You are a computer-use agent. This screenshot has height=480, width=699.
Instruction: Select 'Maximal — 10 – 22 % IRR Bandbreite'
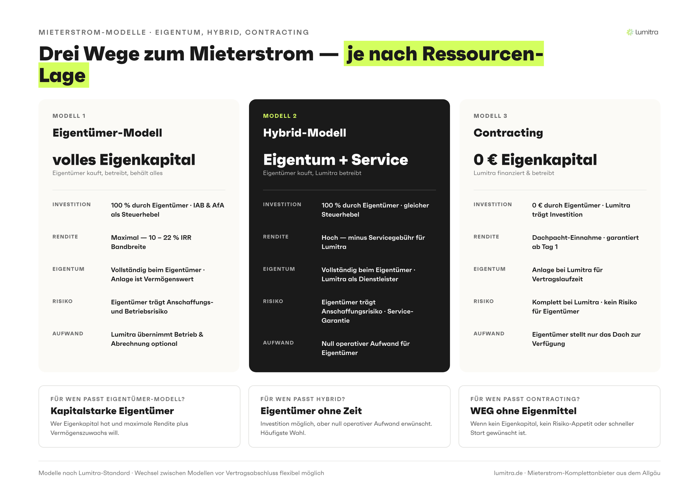point(151,242)
